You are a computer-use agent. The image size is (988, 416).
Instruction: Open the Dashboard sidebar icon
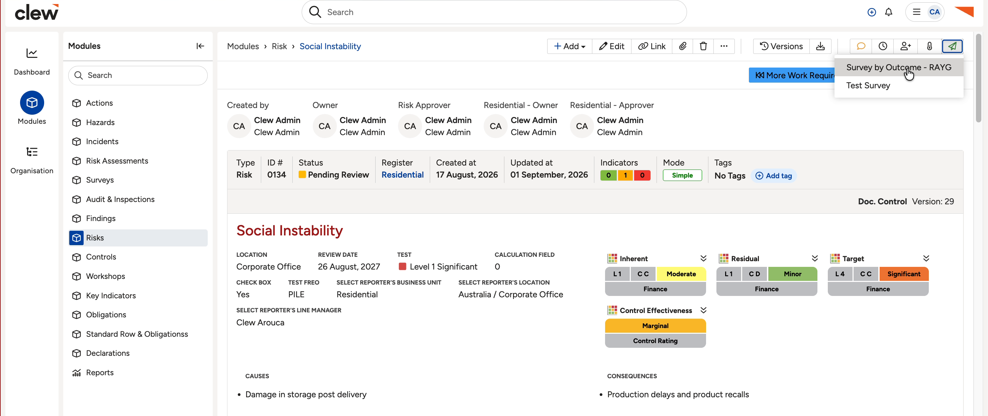click(x=32, y=53)
